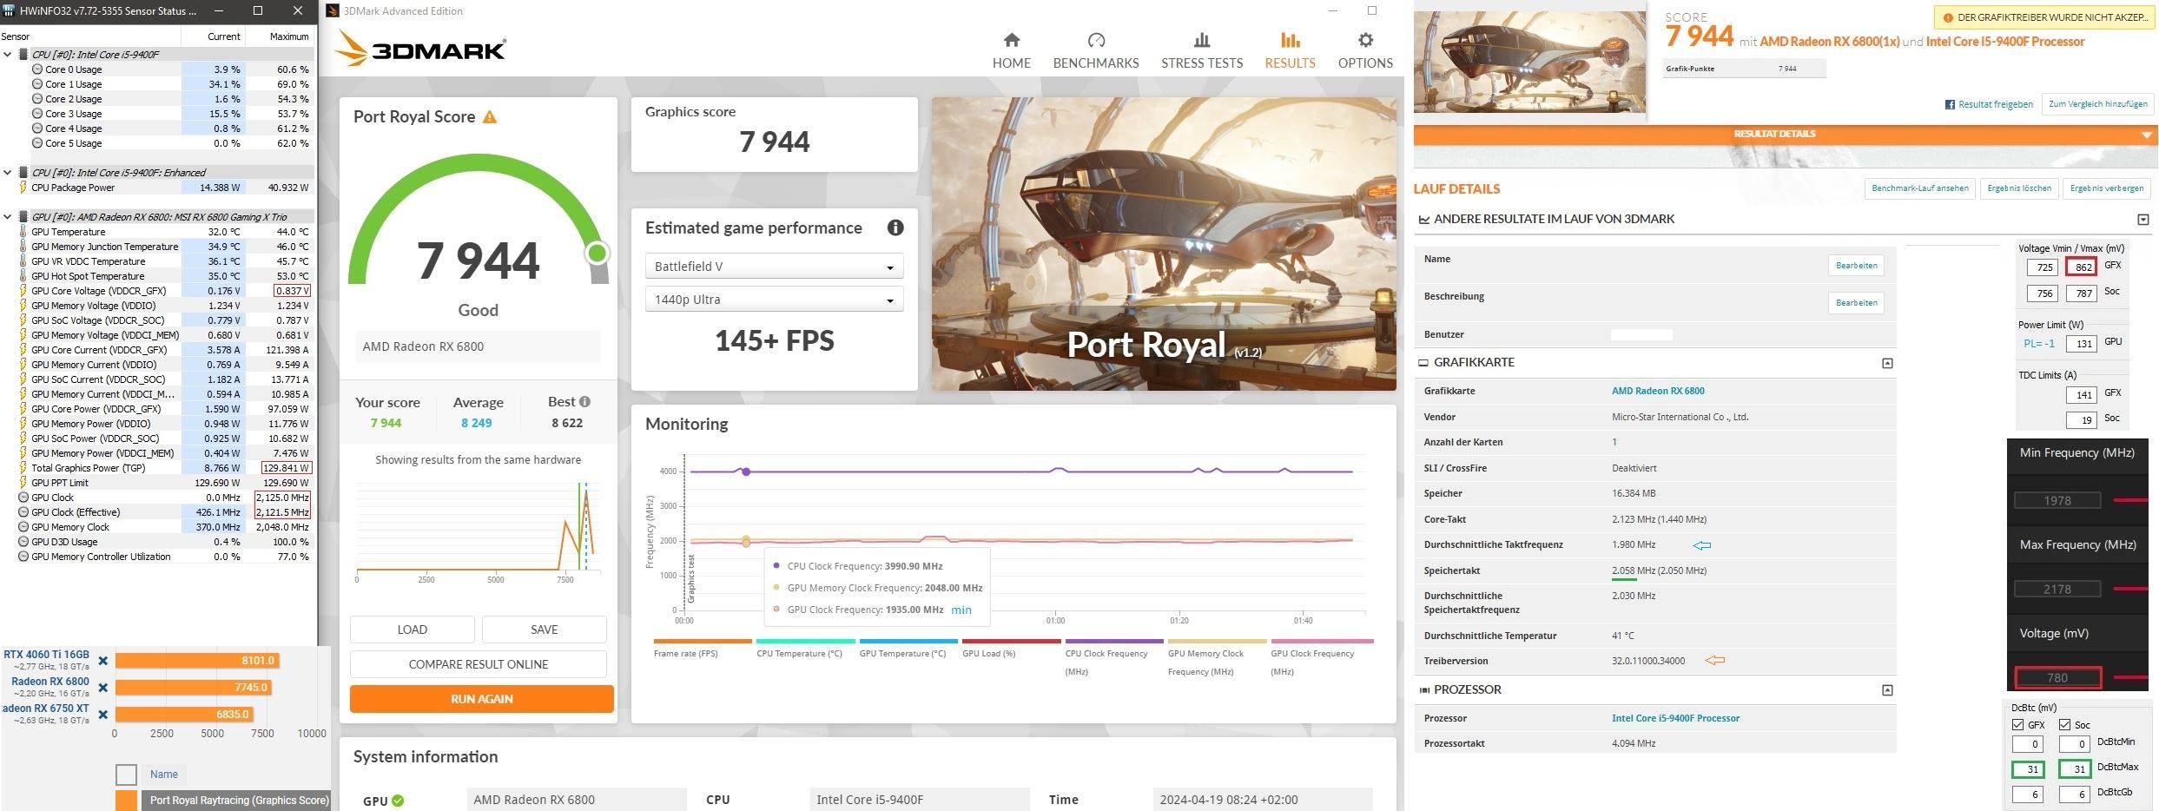Open the BENCHMARKS tab
The image size is (2159, 811).
point(1095,51)
